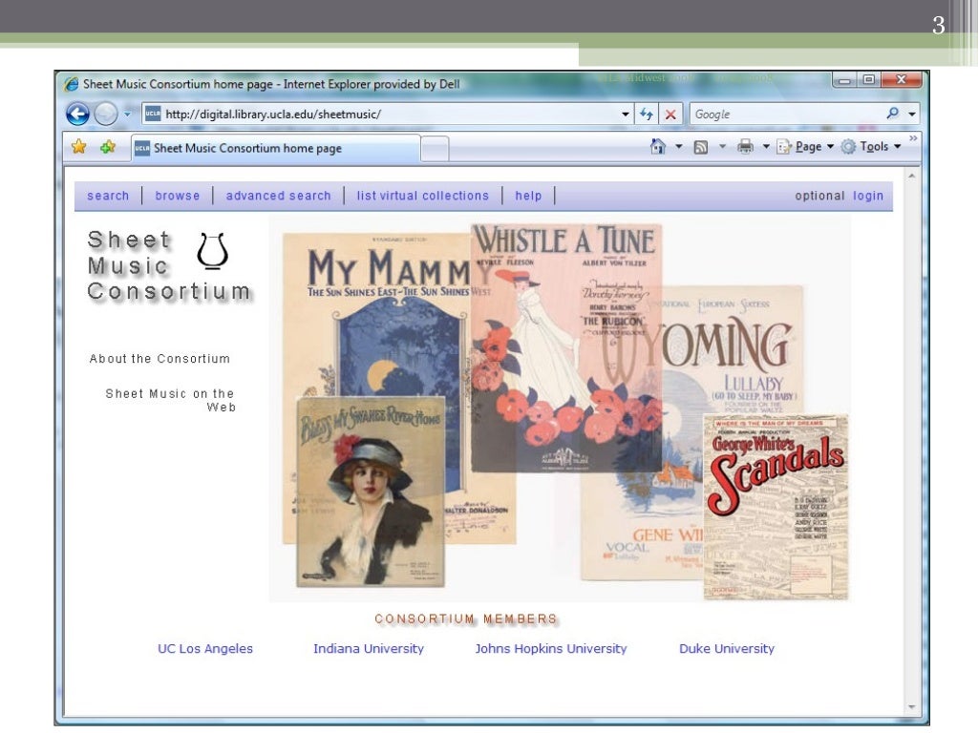Click the Refresh page icon
978x733 pixels.
[647, 115]
